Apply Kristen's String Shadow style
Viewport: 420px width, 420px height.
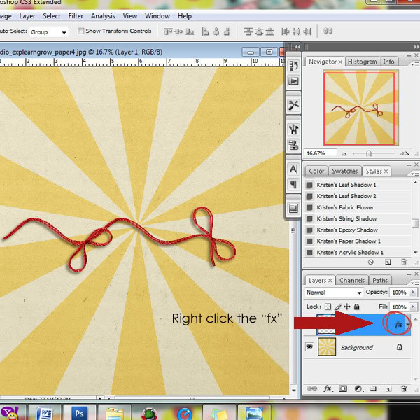coord(358,218)
